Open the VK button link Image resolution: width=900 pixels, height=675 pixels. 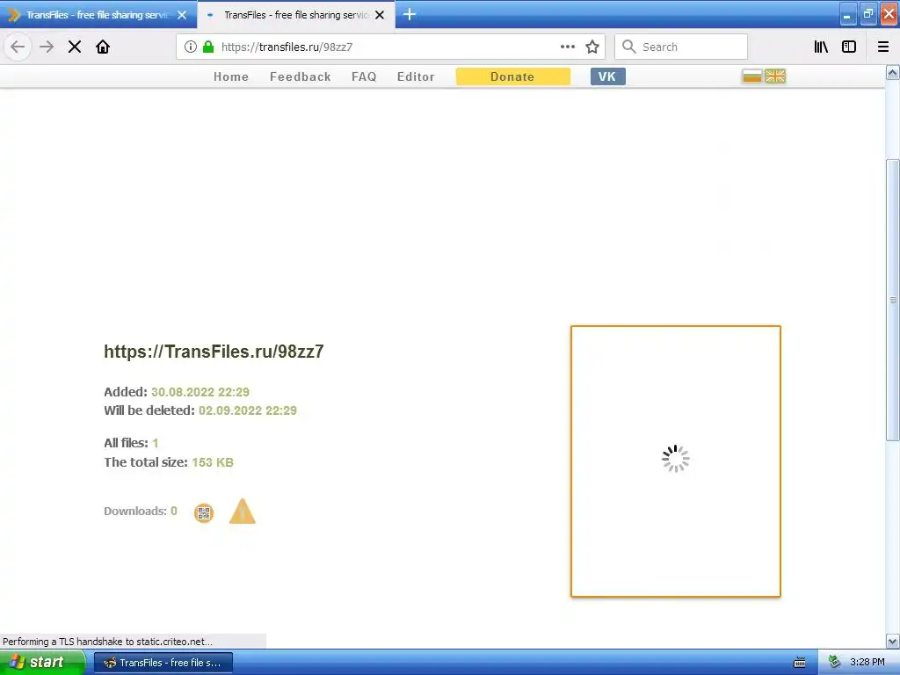click(608, 76)
